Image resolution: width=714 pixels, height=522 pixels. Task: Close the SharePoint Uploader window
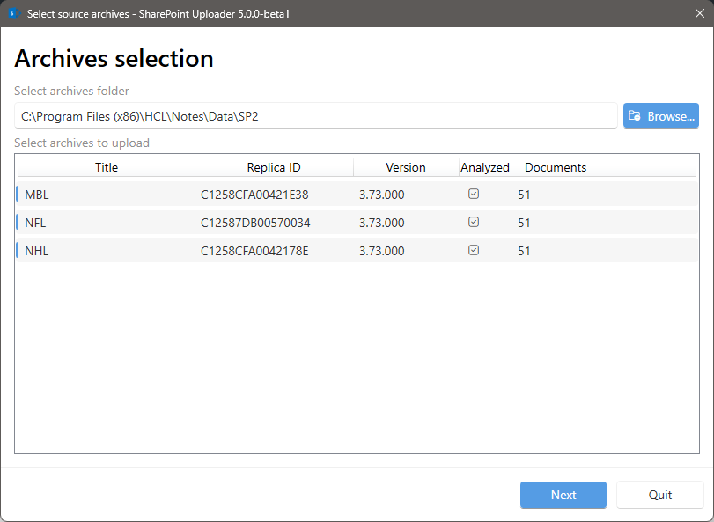tap(691, 13)
